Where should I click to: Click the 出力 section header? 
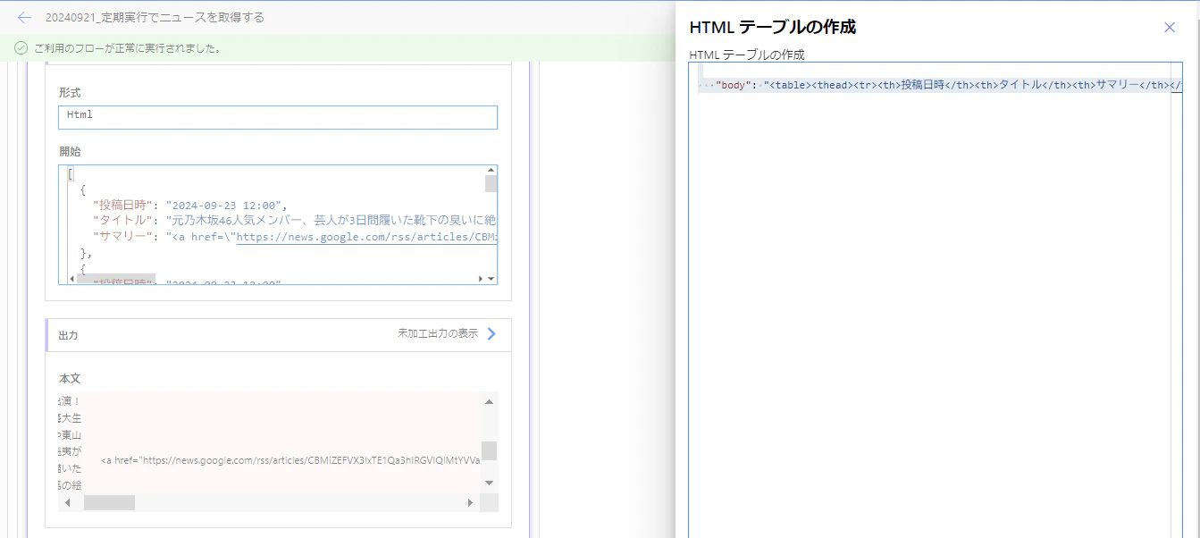[x=278, y=334]
